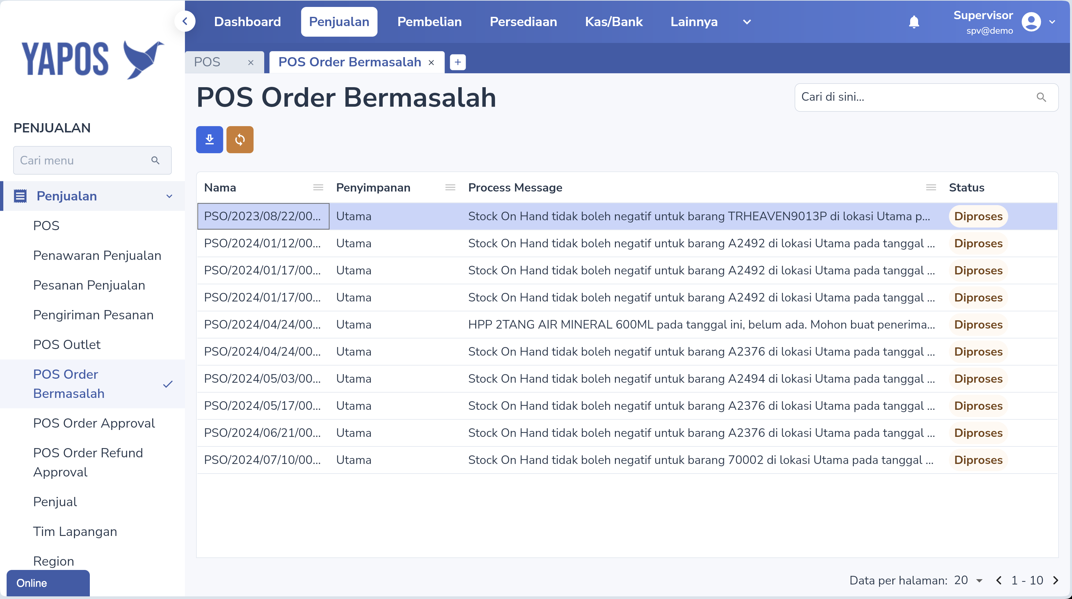Click the HPP 2TANG AIR MINERAL message cell

pos(702,325)
